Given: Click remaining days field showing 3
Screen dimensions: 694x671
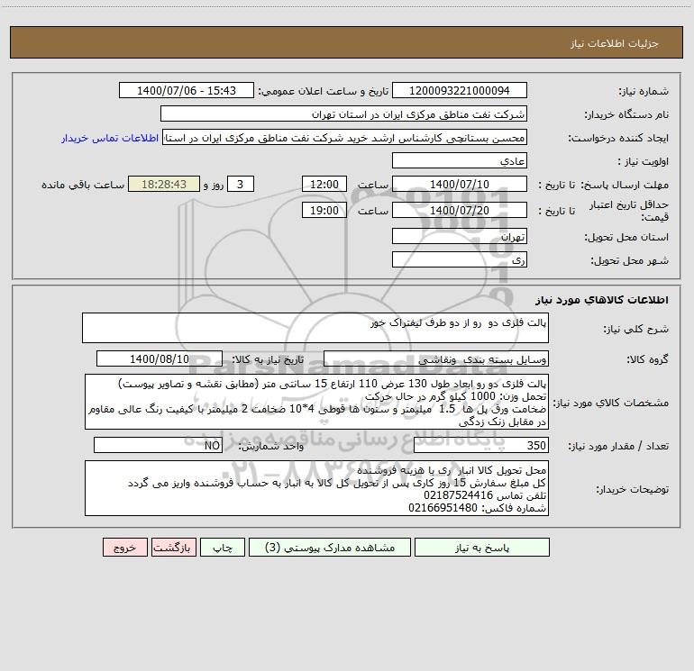Looking at the screenshot, I should point(241,184).
